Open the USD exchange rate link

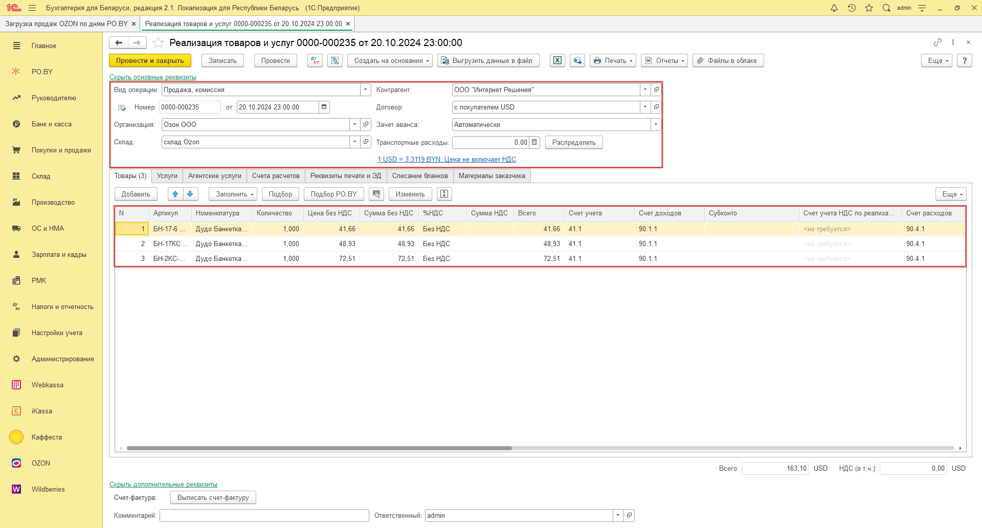[x=447, y=160]
